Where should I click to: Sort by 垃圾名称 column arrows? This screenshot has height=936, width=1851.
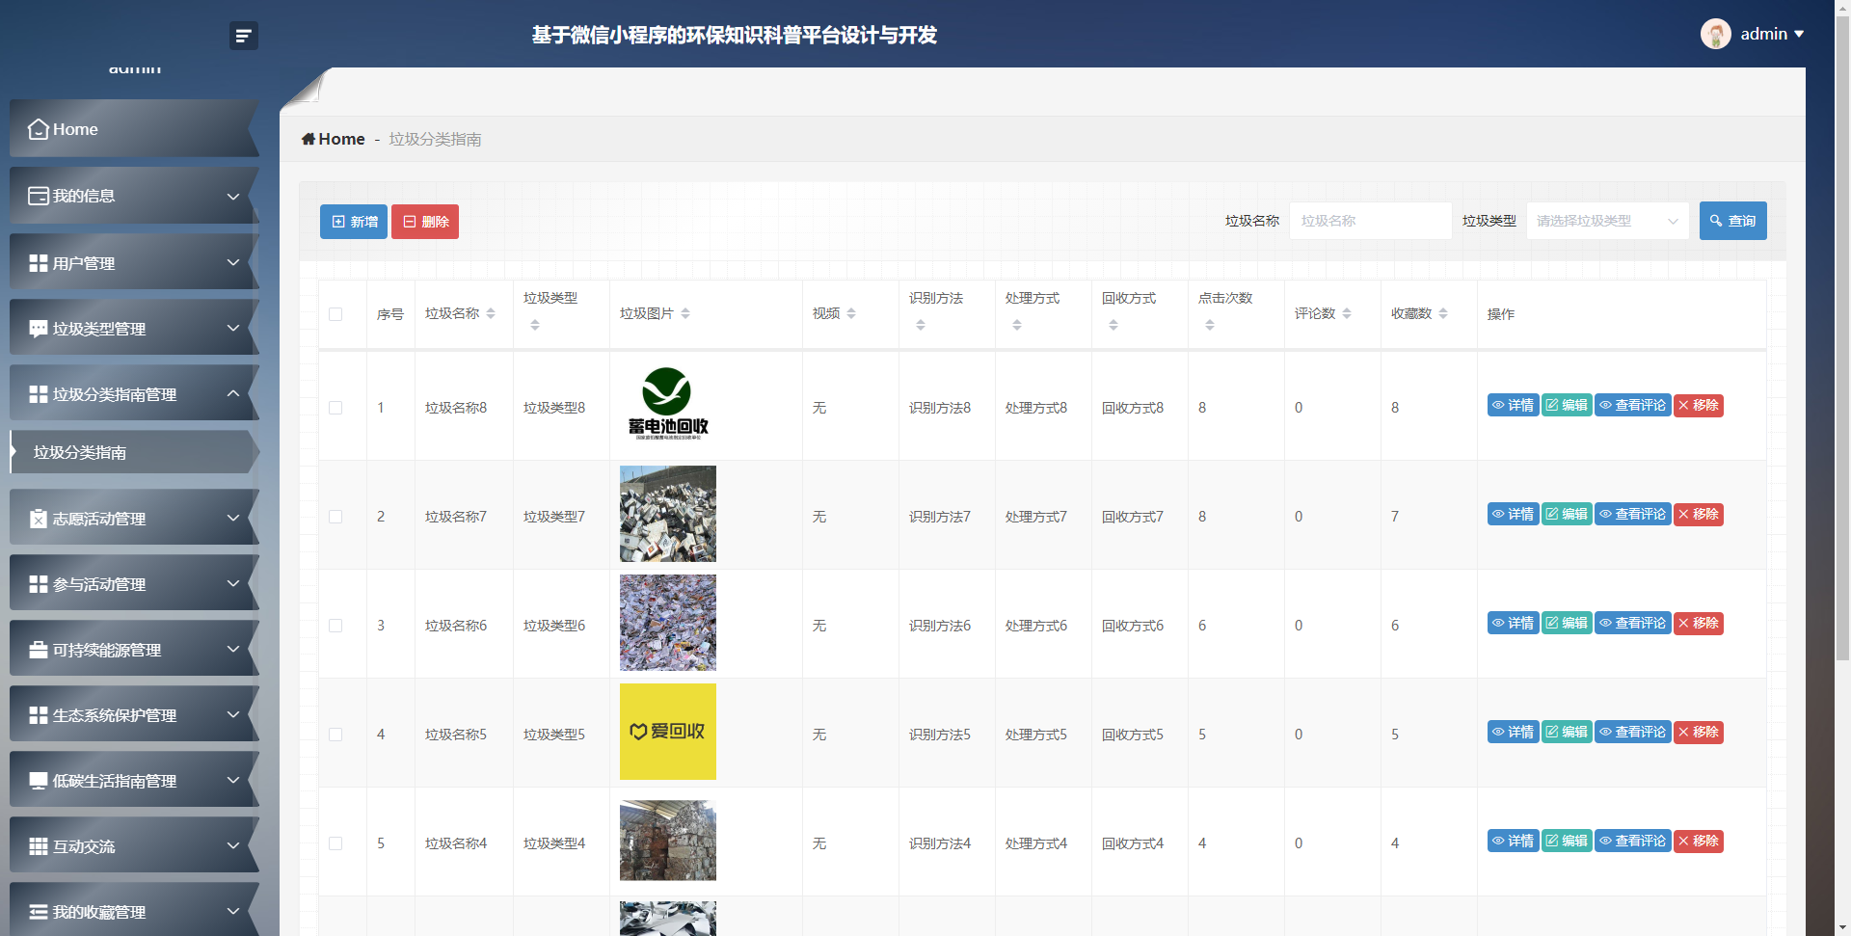491,313
